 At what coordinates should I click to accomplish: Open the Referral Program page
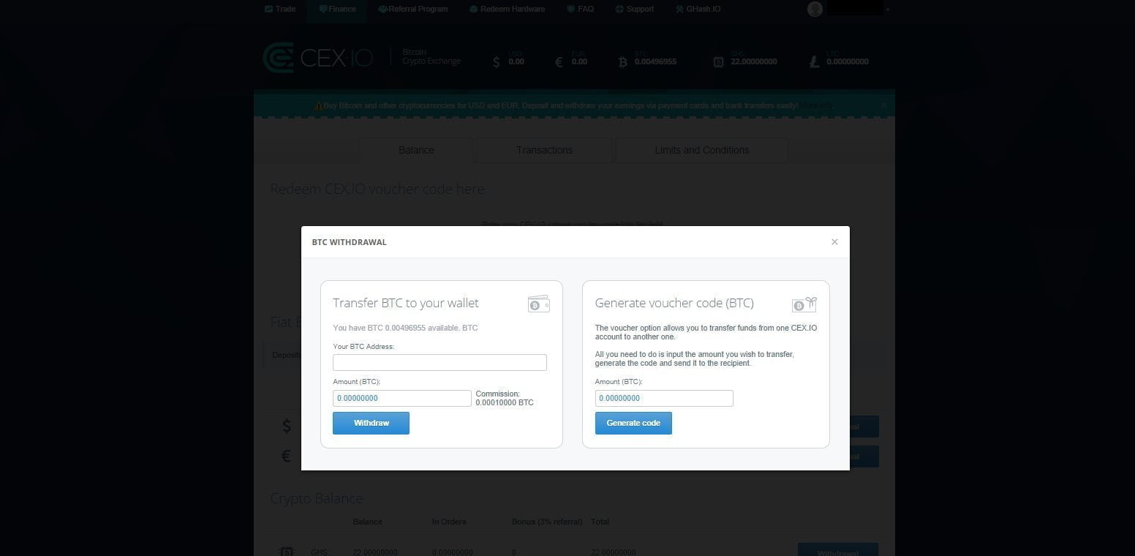pos(412,9)
